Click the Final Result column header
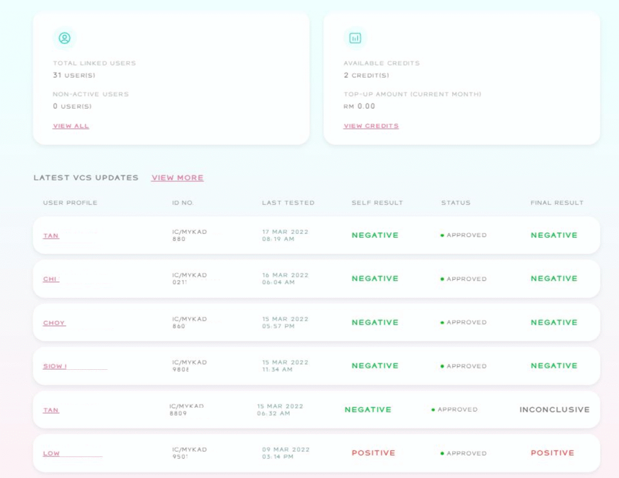Screen dimensions: 619x478 [x=557, y=203]
